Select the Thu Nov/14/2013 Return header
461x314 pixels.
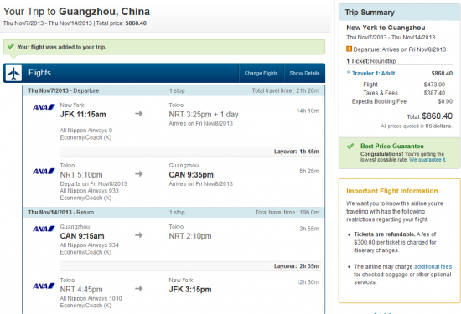tap(174, 213)
